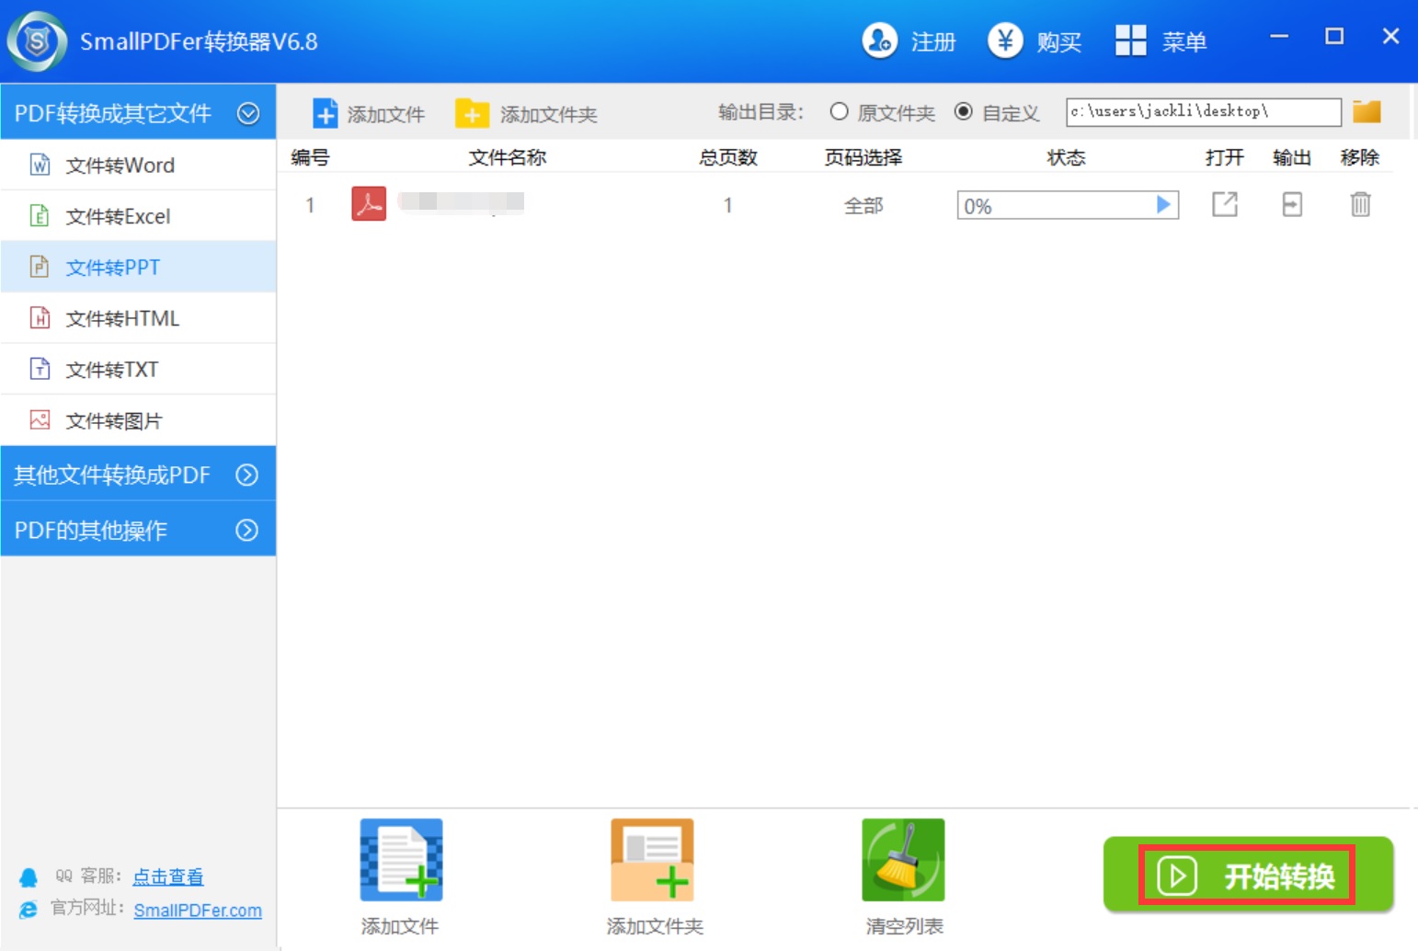
Task: Remove row 1 file with trash icon
Action: (1360, 204)
